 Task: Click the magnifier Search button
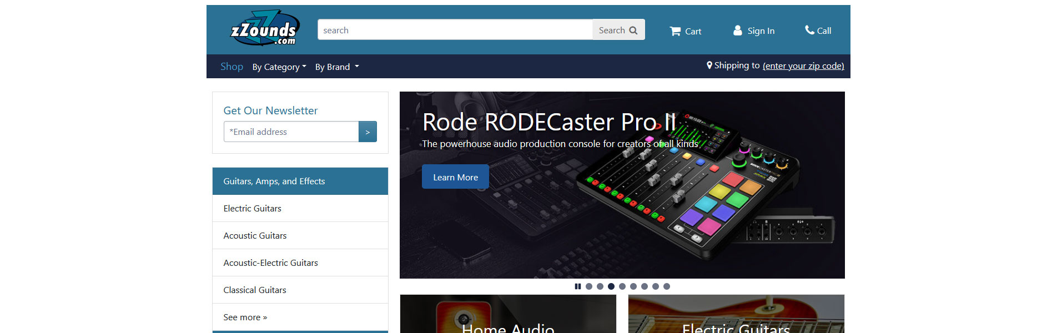tap(618, 30)
